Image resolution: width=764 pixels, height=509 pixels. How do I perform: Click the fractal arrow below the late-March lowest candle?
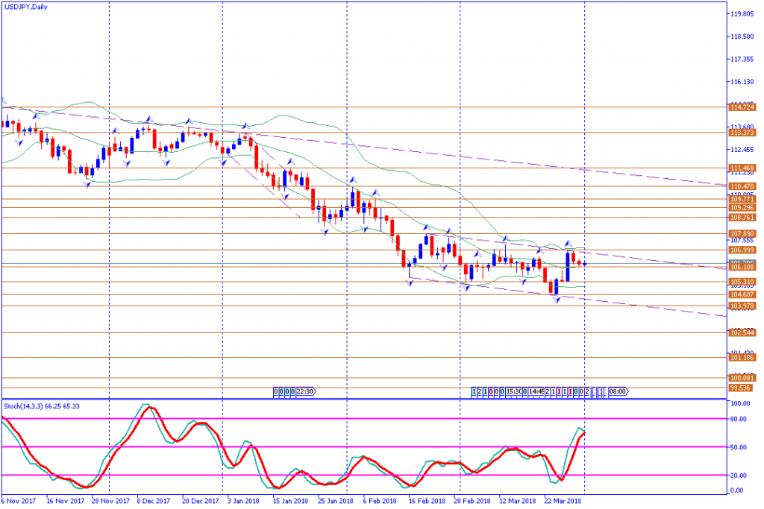[x=557, y=300]
